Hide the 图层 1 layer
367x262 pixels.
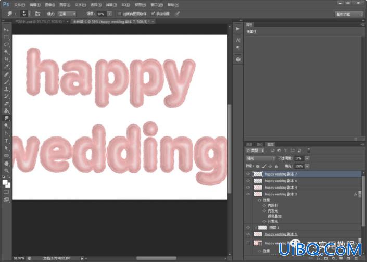(x=248, y=227)
